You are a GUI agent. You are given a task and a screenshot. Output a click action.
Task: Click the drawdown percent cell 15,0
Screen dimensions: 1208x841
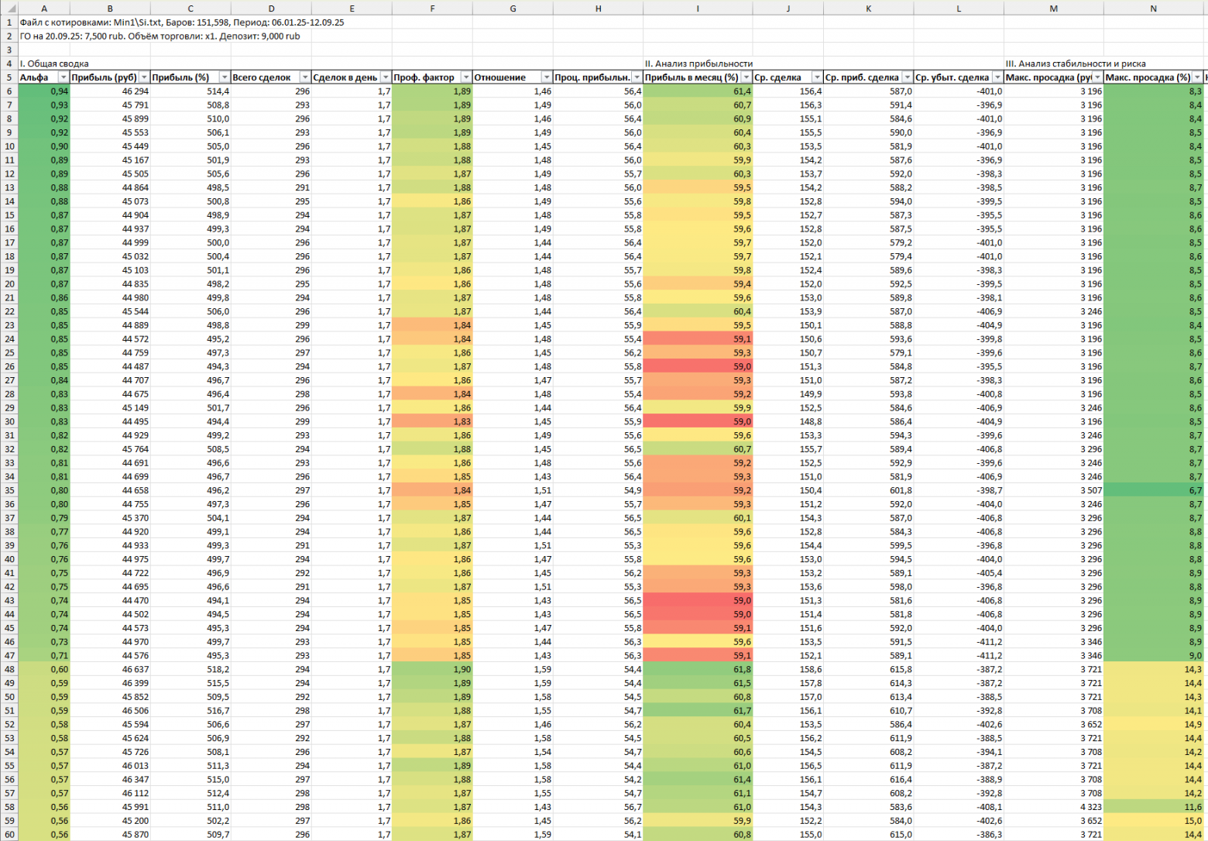coord(1153,821)
